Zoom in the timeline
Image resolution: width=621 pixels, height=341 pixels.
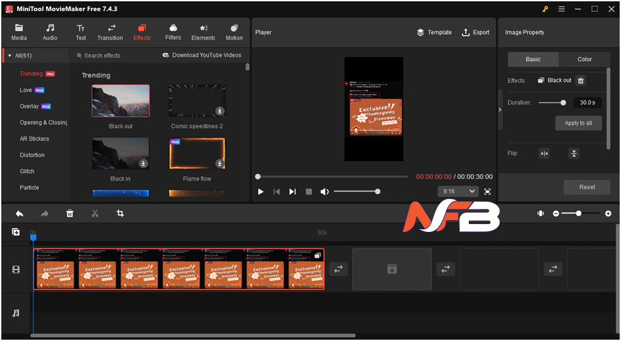[608, 214]
